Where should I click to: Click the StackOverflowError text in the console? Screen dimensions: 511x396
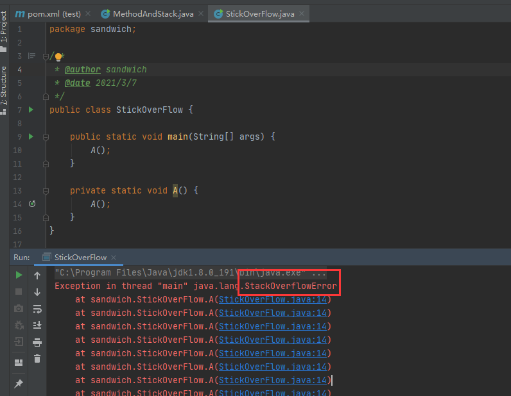(x=290, y=286)
